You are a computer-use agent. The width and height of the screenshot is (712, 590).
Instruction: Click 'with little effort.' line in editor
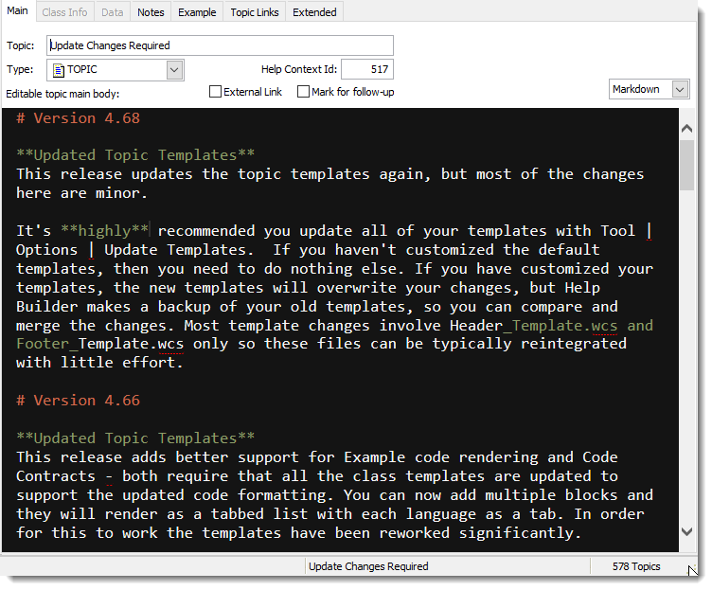99,363
